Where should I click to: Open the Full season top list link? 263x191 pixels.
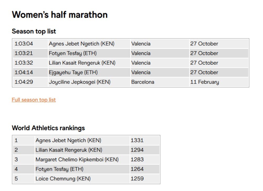(x=34, y=100)
